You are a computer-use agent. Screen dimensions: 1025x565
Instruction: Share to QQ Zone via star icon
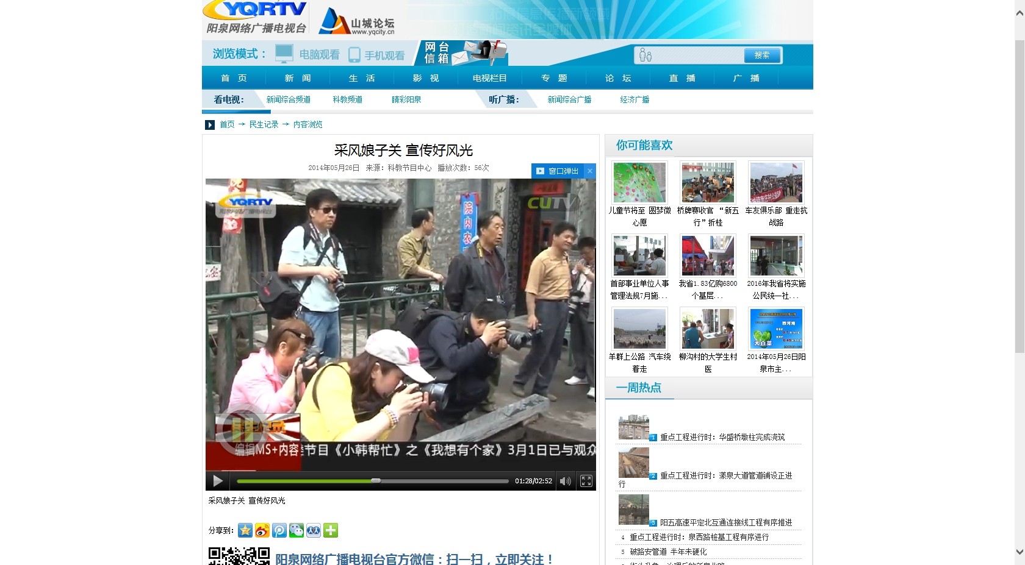coord(245,530)
